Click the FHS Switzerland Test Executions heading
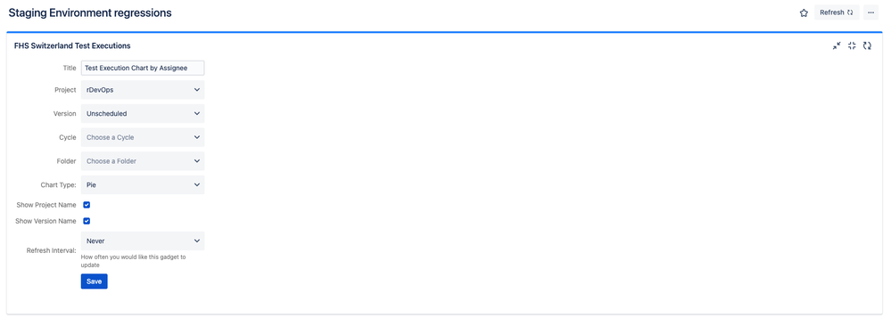Image resolution: width=891 pixels, height=326 pixels. pyautogui.click(x=72, y=45)
